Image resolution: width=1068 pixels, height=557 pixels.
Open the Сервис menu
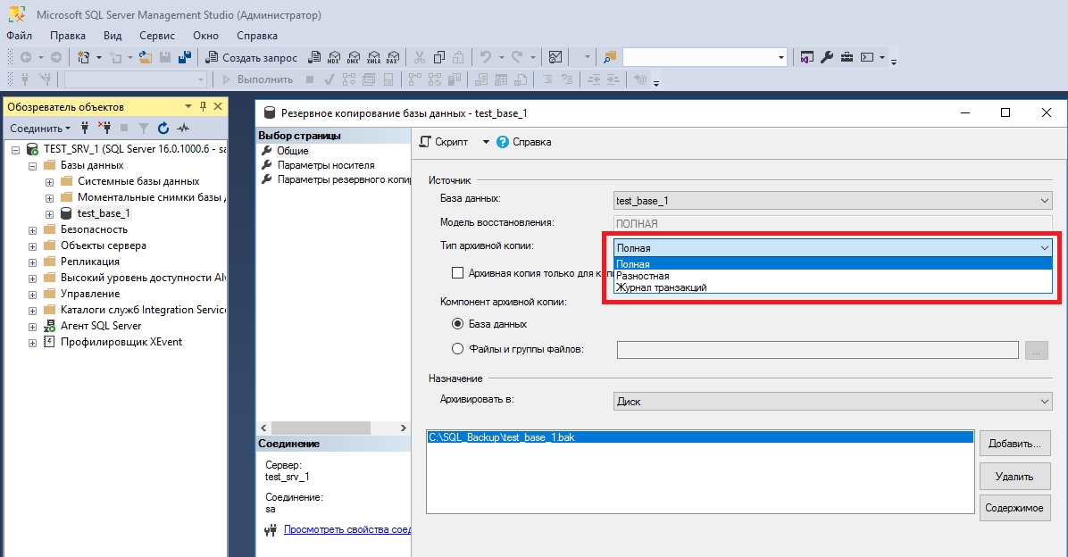(x=156, y=36)
